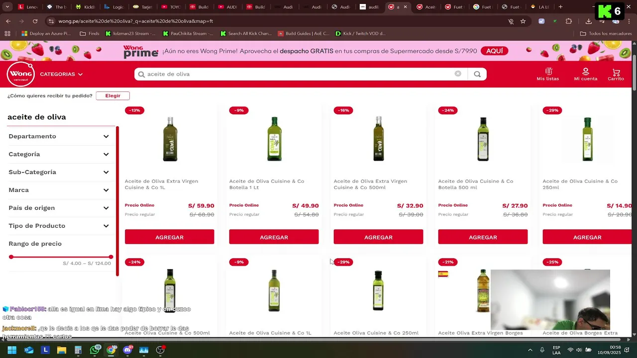Click the Chrome taskbar icon

[x=111, y=350]
